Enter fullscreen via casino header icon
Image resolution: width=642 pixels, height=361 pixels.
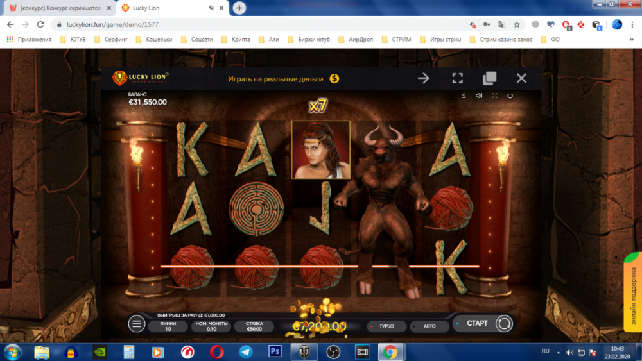click(457, 78)
